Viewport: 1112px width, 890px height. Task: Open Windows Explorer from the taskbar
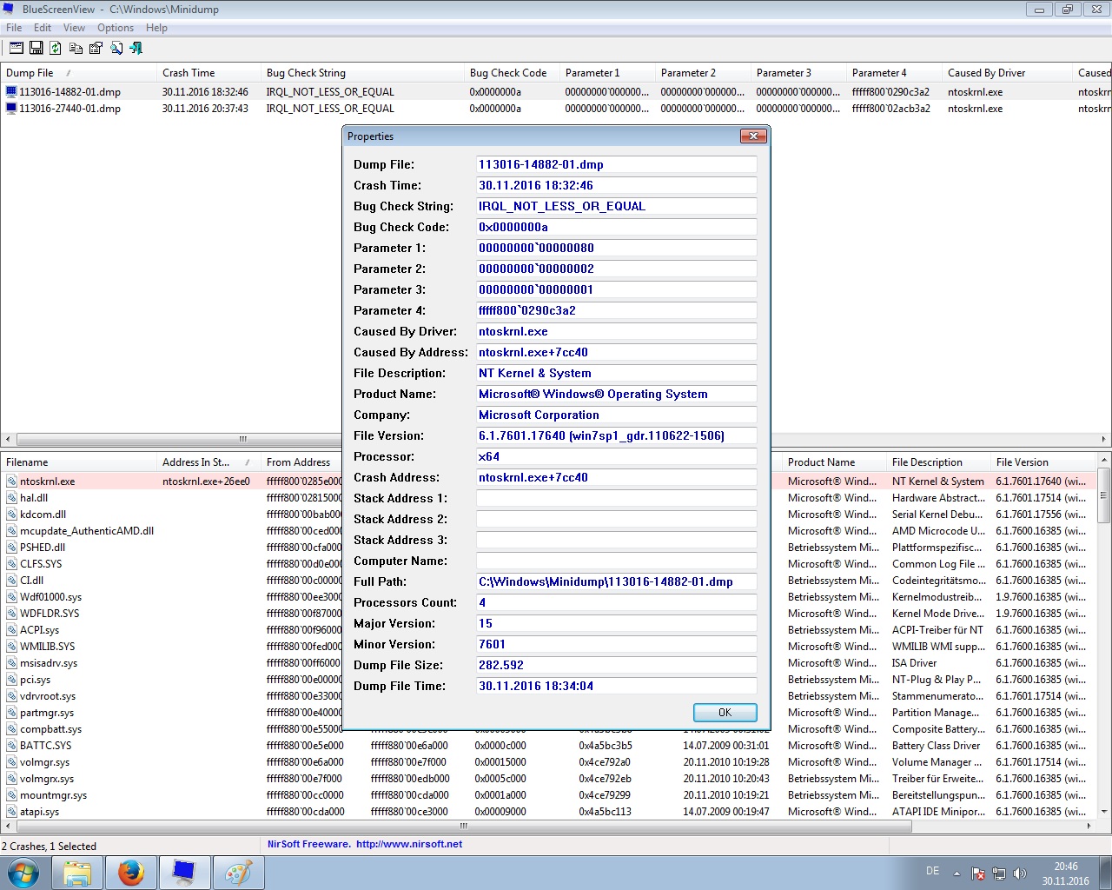tap(77, 872)
